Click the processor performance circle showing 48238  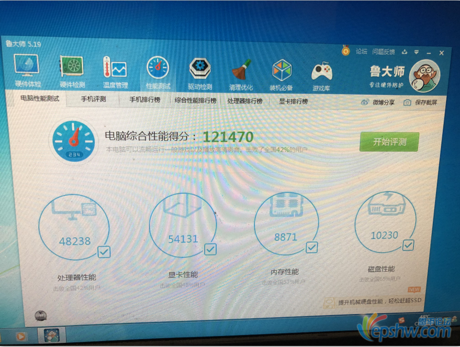74,227
